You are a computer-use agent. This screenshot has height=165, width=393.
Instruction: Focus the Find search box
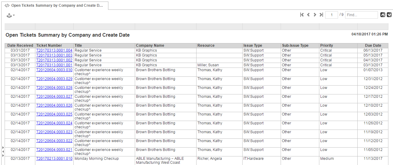coord(361,15)
